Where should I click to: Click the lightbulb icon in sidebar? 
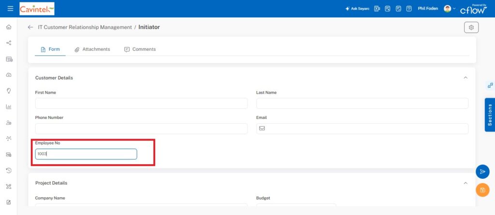click(x=9, y=91)
